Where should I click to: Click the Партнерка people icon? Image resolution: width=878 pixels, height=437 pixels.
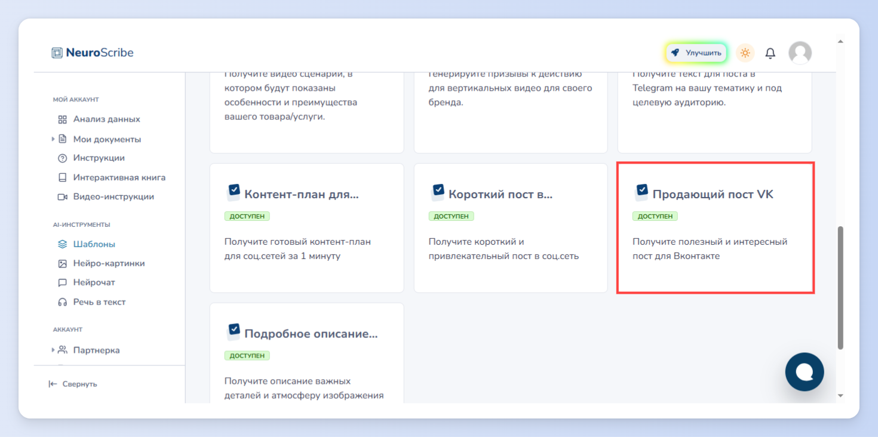[62, 350]
